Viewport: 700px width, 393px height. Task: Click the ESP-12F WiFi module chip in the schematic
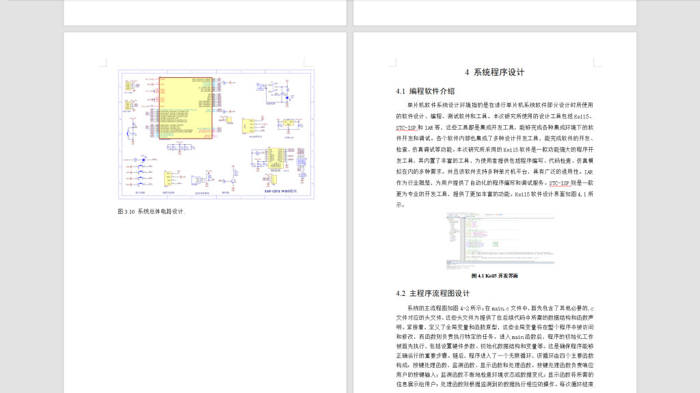point(276,158)
